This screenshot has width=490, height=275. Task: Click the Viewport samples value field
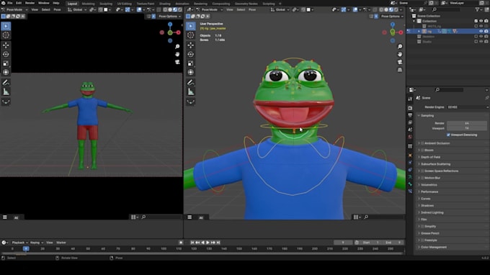point(467,128)
